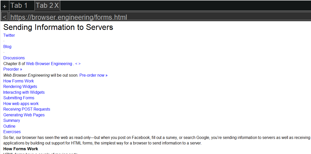Click the Preorder » link
Image resolution: width=311 pixels, height=154 pixels.
pyautogui.click(x=13, y=69)
